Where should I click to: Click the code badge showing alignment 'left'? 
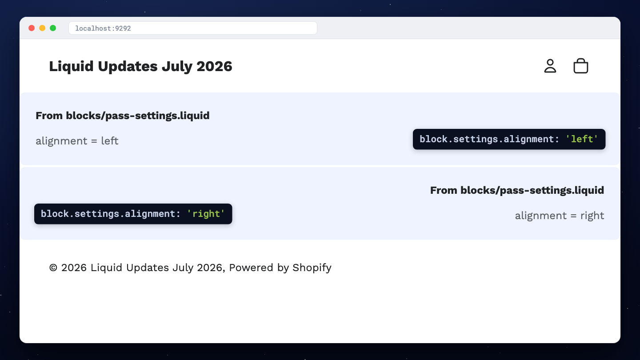coord(509,139)
